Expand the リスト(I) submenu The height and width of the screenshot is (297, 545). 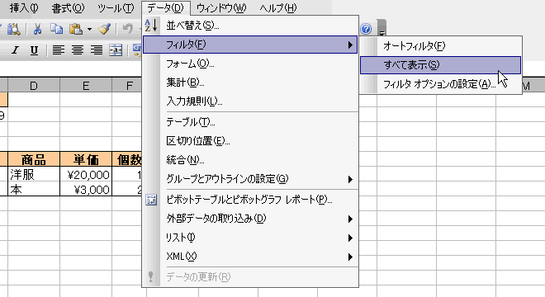pyautogui.click(x=250, y=238)
